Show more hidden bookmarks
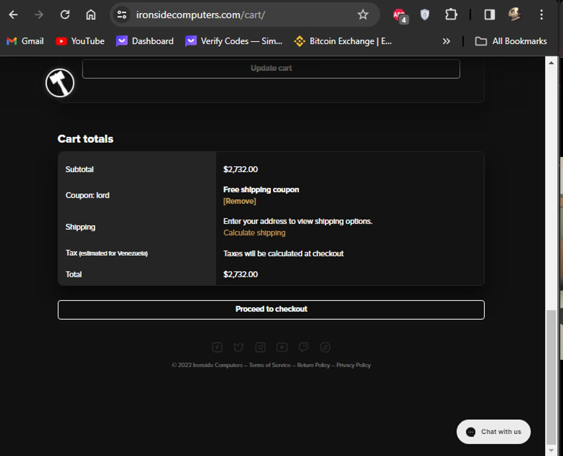The image size is (563, 456). click(x=446, y=41)
